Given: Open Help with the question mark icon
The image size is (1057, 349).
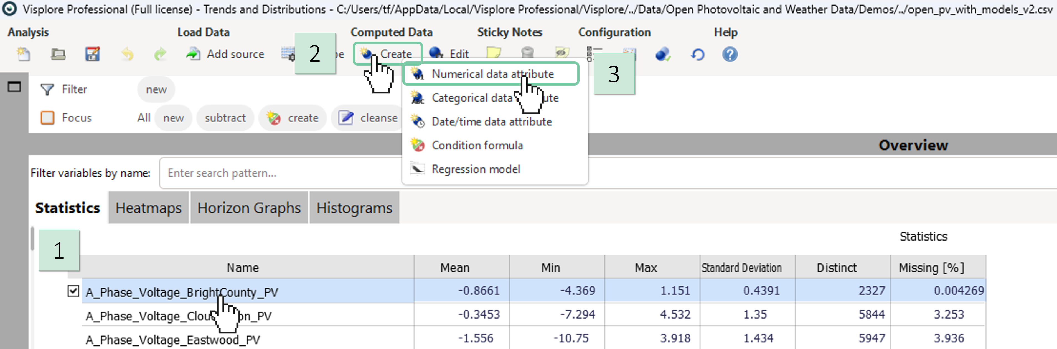Looking at the screenshot, I should point(730,54).
